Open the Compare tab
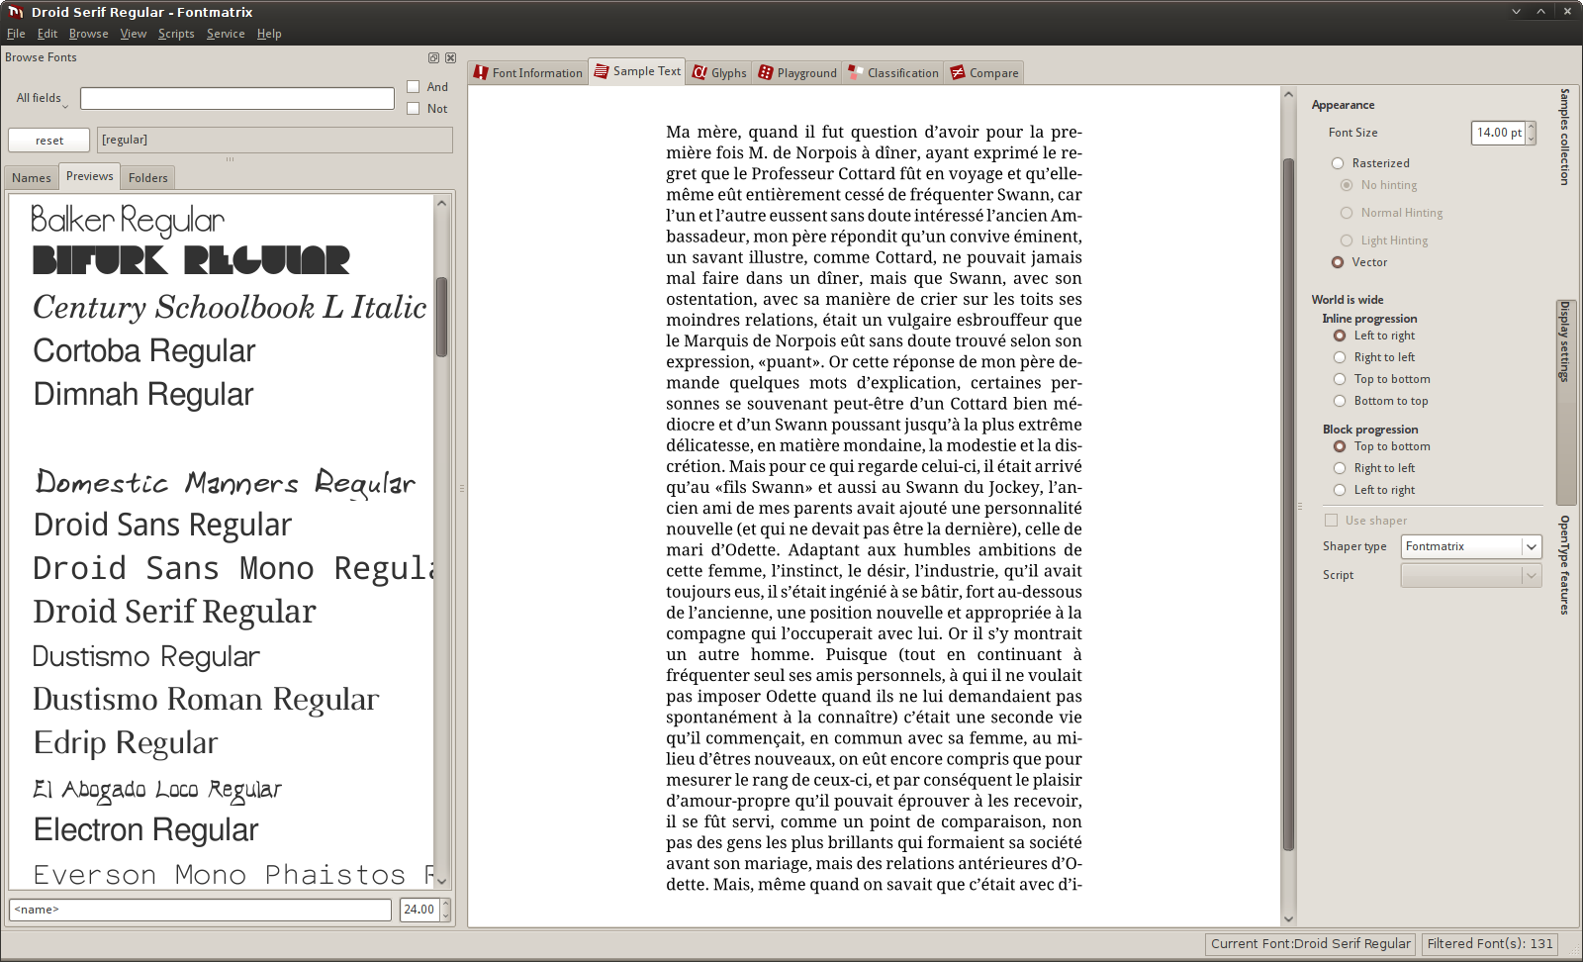 pos(984,72)
